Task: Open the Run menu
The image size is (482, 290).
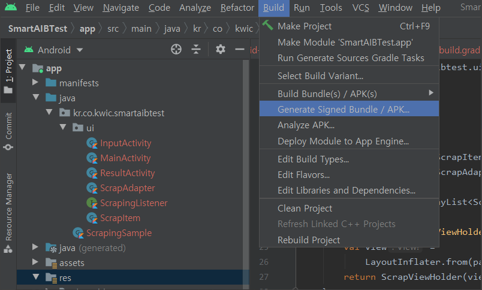Action: pyautogui.click(x=302, y=8)
